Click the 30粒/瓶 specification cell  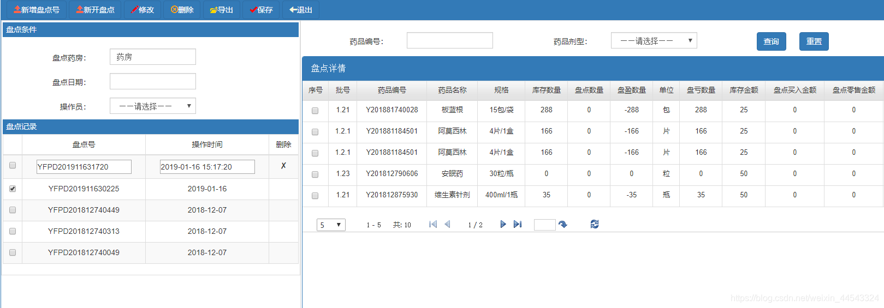(x=501, y=174)
